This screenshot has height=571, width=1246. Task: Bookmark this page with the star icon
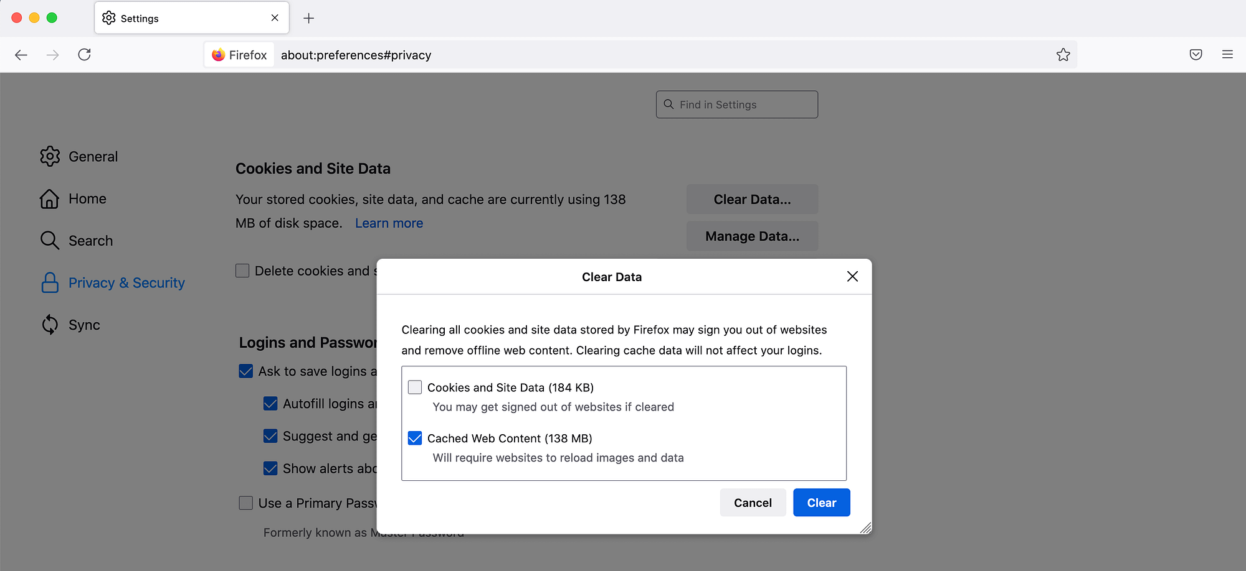click(x=1063, y=55)
